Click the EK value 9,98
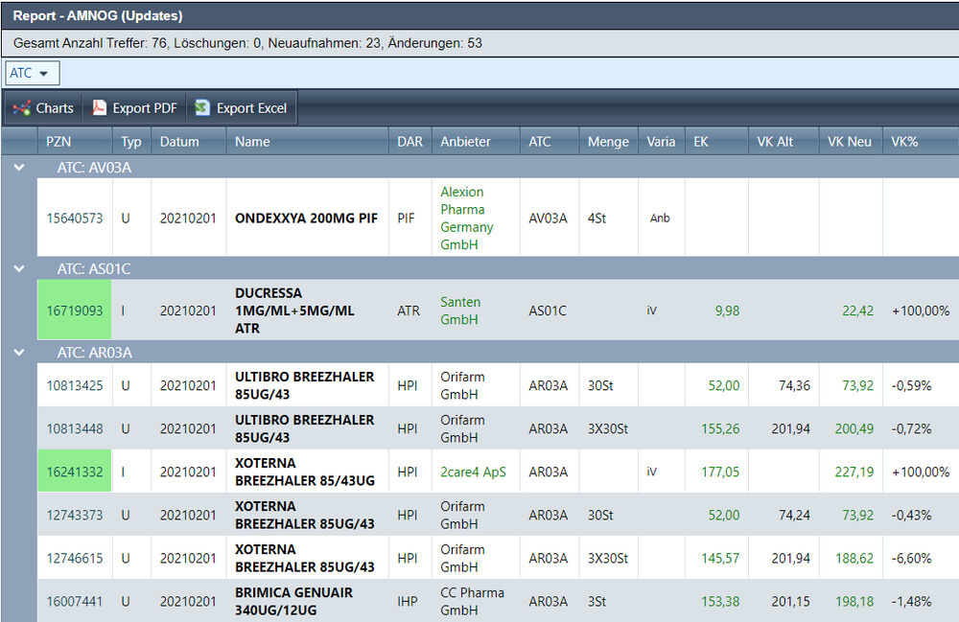 tap(727, 311)
